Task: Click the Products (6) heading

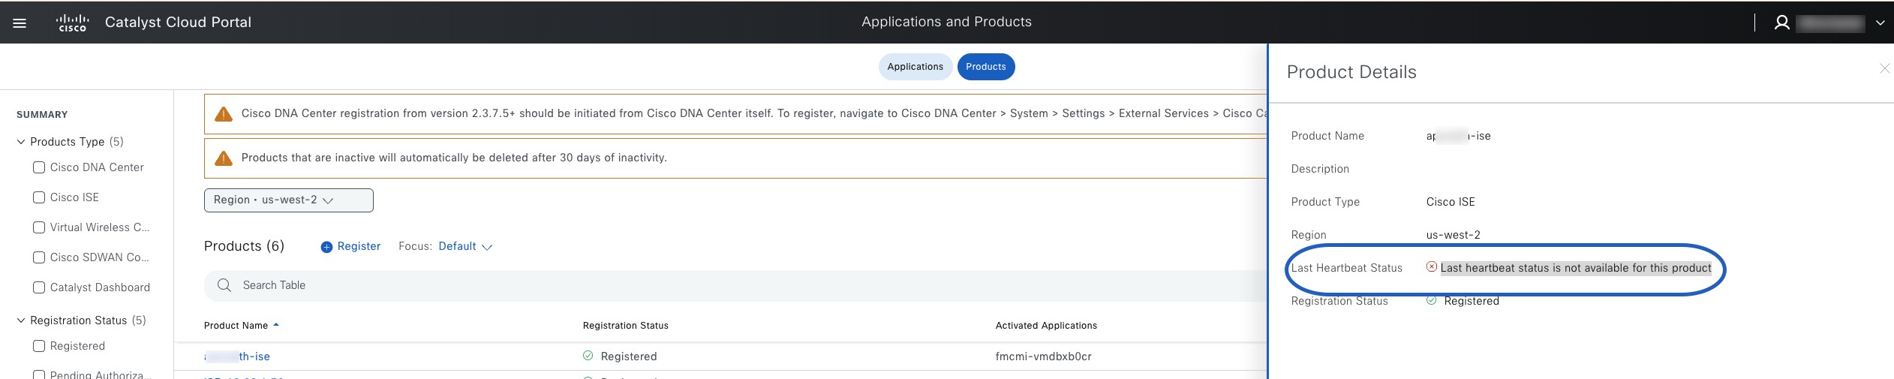Action: coord(244,246)
